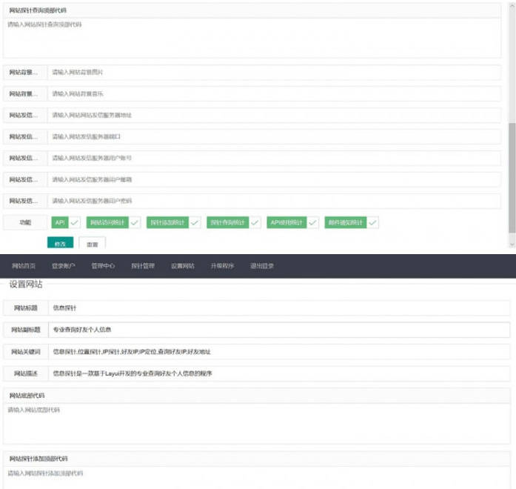Open 网站首页 in the navigation bar
Viewport: 516px width, 489px height.
pyautogui.click(x=24, y=266)
